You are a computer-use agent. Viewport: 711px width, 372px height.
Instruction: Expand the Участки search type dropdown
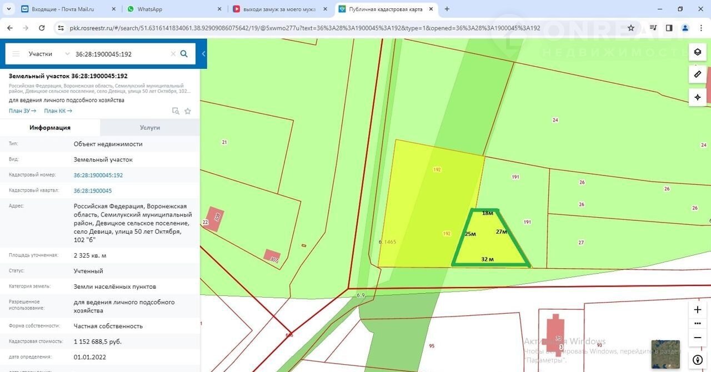point(67,54)
